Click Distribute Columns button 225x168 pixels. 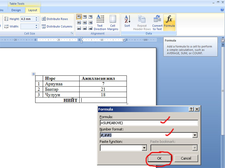click(57, 27)
